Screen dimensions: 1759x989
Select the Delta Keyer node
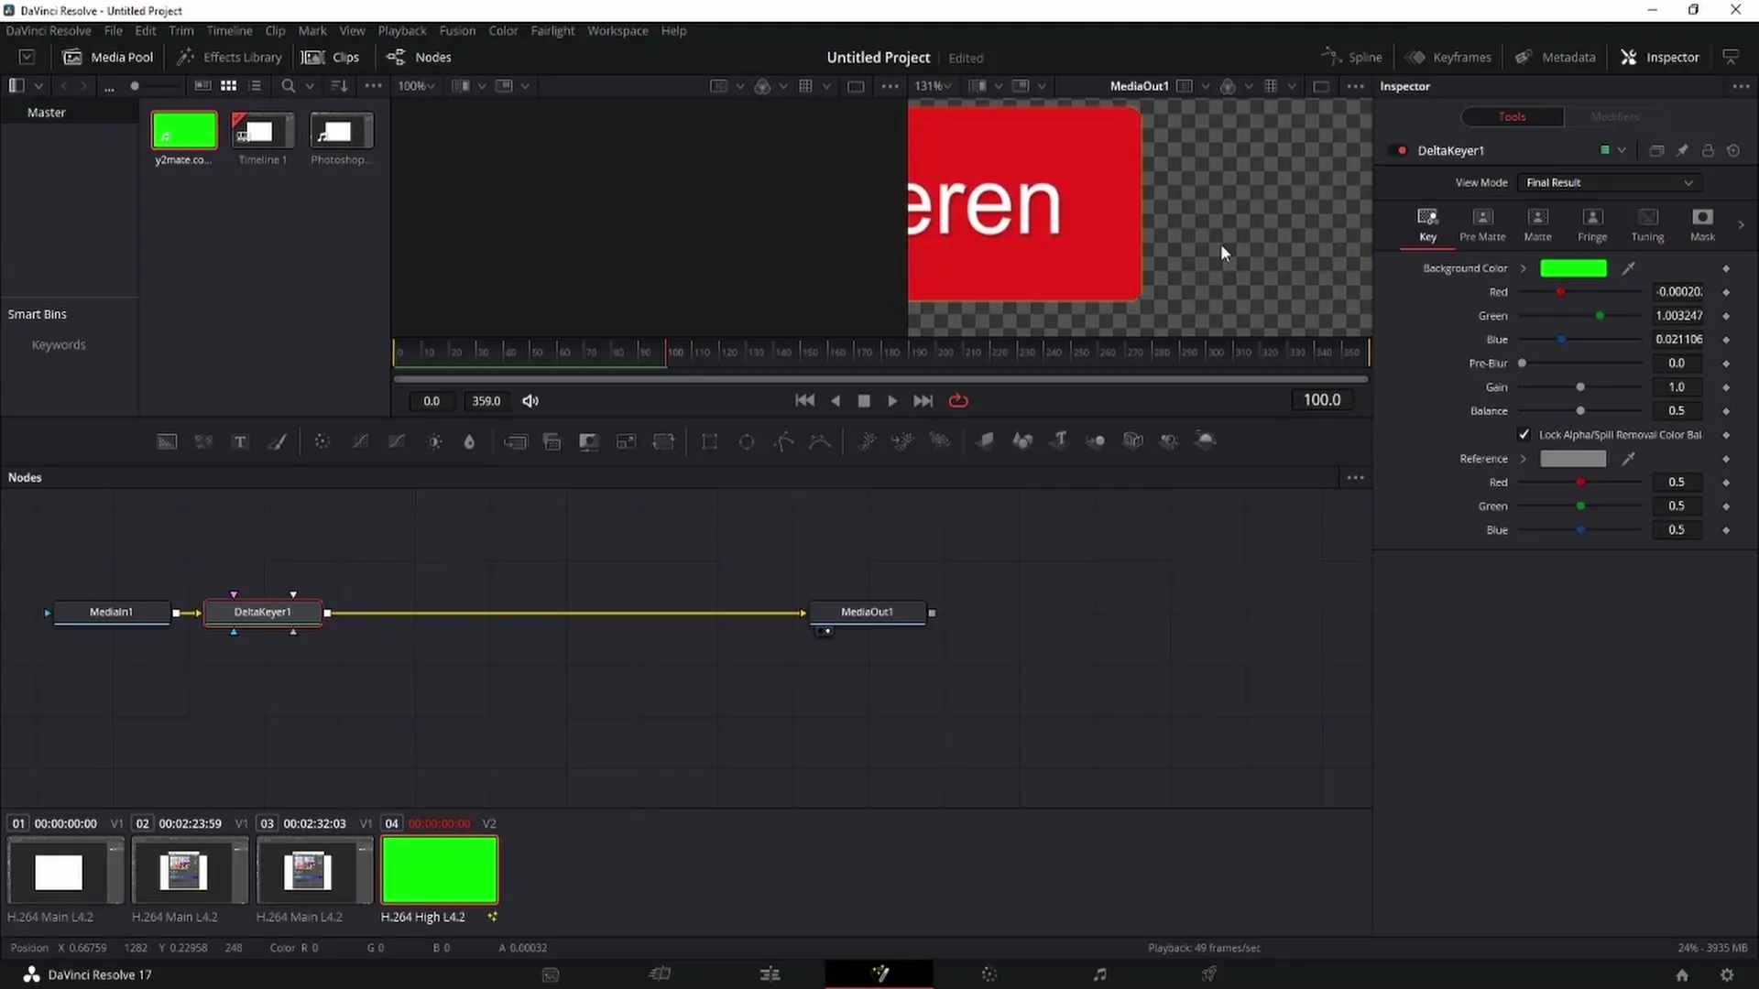pyautogui.click(x=263, y=613)
